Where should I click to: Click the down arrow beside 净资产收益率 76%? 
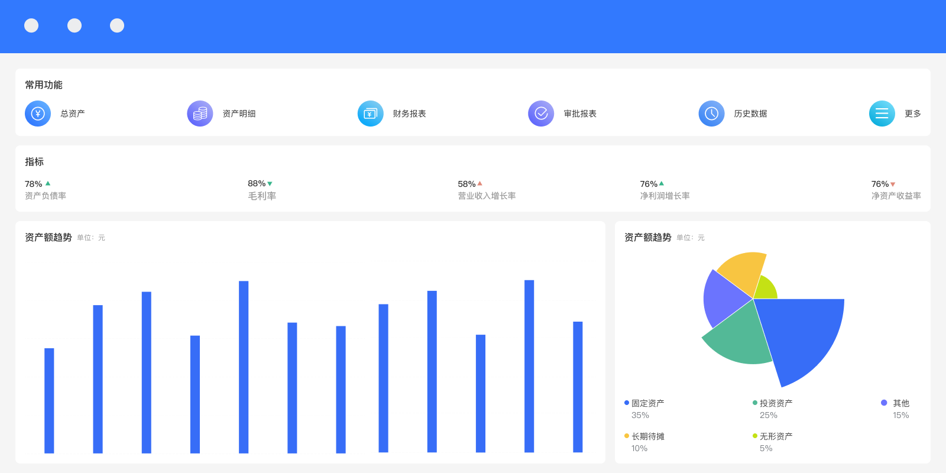click(x=893, y=184)
